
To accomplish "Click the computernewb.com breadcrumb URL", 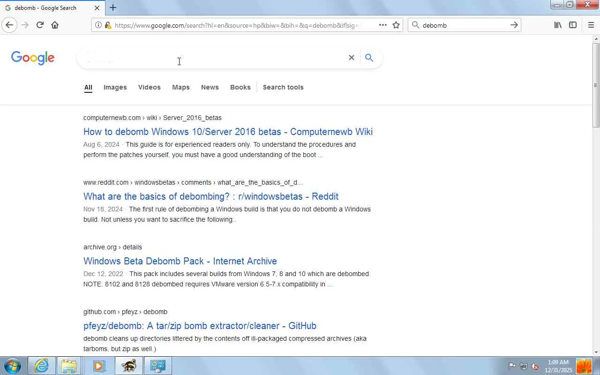I will coord(152,118).
